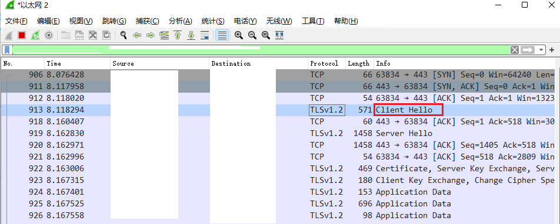Restart the current capture with green fin icon
560x224 pixels.
[x=35, y=35]
